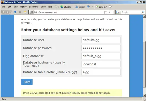This screenshot has width=146, height=101.
Task: Click the Database user field
Action: pos(101,40)
